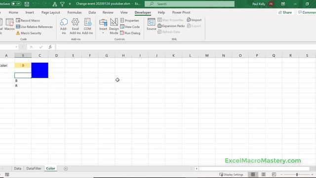316x178 pixels.
Task: Click the filter funnel icon in quick access toolbar
Action: (62, 4)
